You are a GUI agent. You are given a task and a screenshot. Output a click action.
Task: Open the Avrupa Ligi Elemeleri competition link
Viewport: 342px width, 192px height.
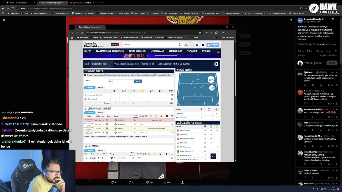[x=95, y=95]
